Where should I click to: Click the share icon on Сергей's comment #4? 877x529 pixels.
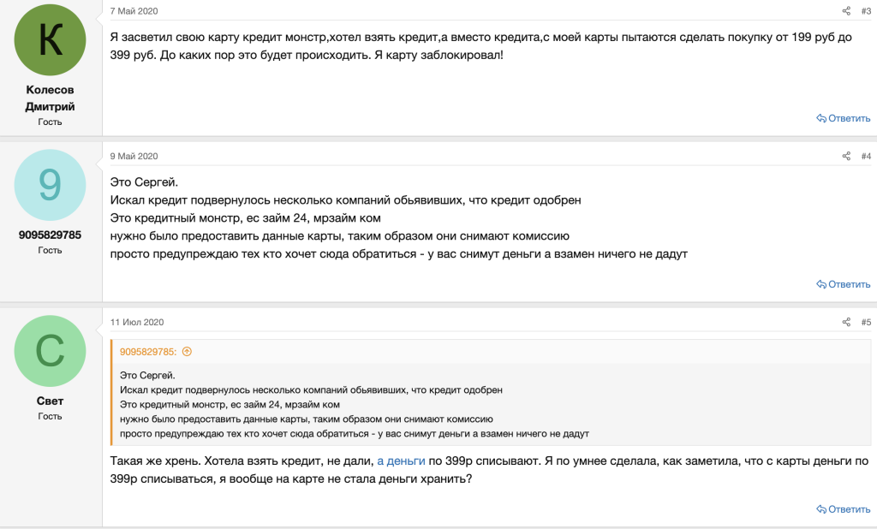click(844, 156)
